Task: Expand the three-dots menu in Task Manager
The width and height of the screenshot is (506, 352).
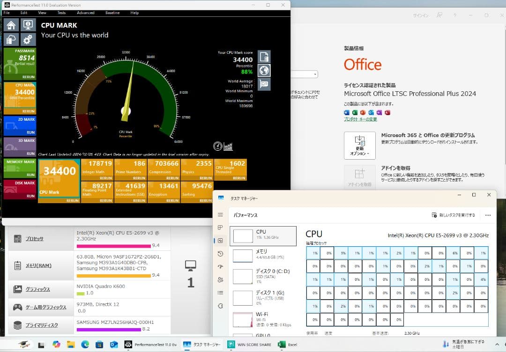Action: 488,215
